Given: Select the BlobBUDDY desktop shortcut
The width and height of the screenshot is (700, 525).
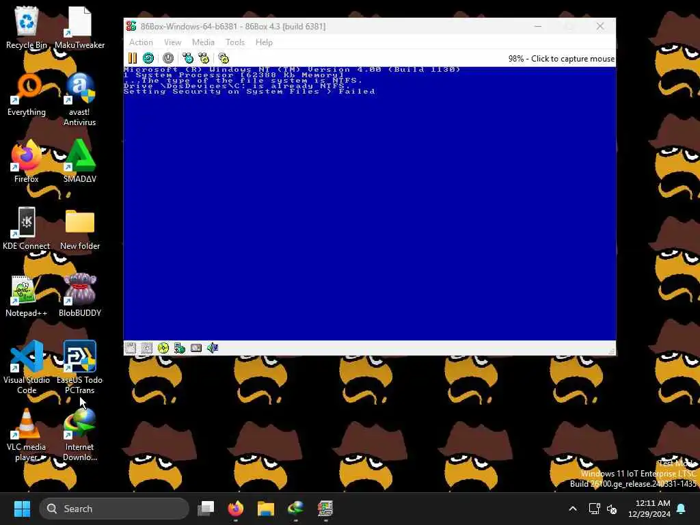Looking at the screenshot, I should pos(79,295).
